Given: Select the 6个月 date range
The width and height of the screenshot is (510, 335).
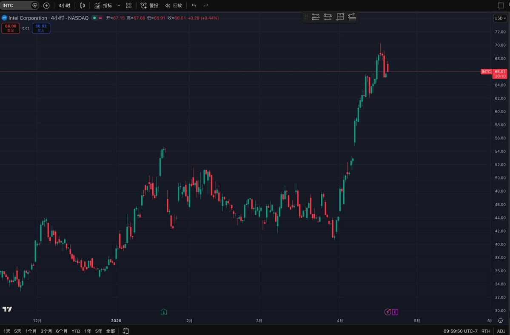Looking at the screenshot, I should [x=62, y=331].
